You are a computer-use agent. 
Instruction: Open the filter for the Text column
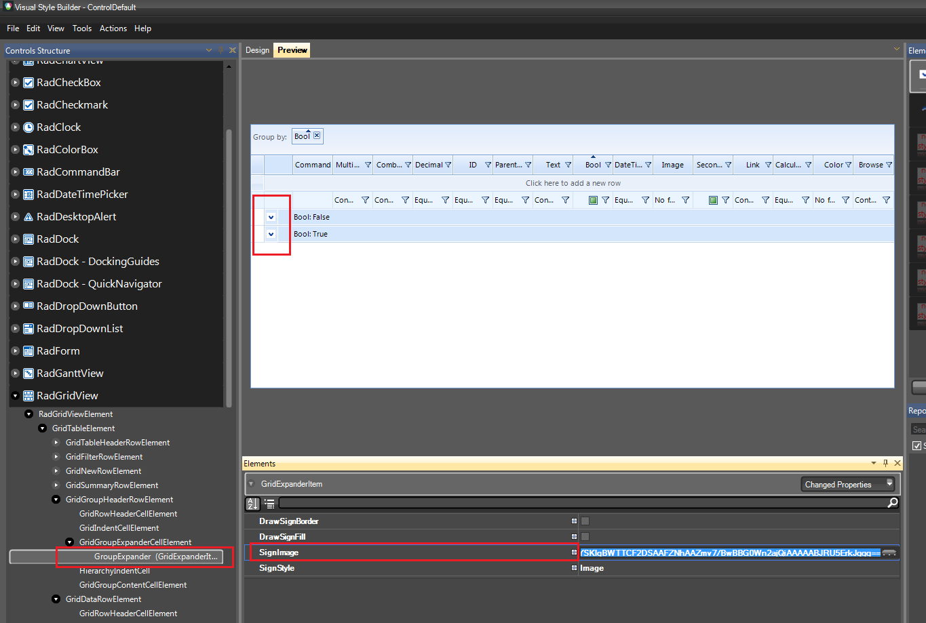[x=568, y=165]
